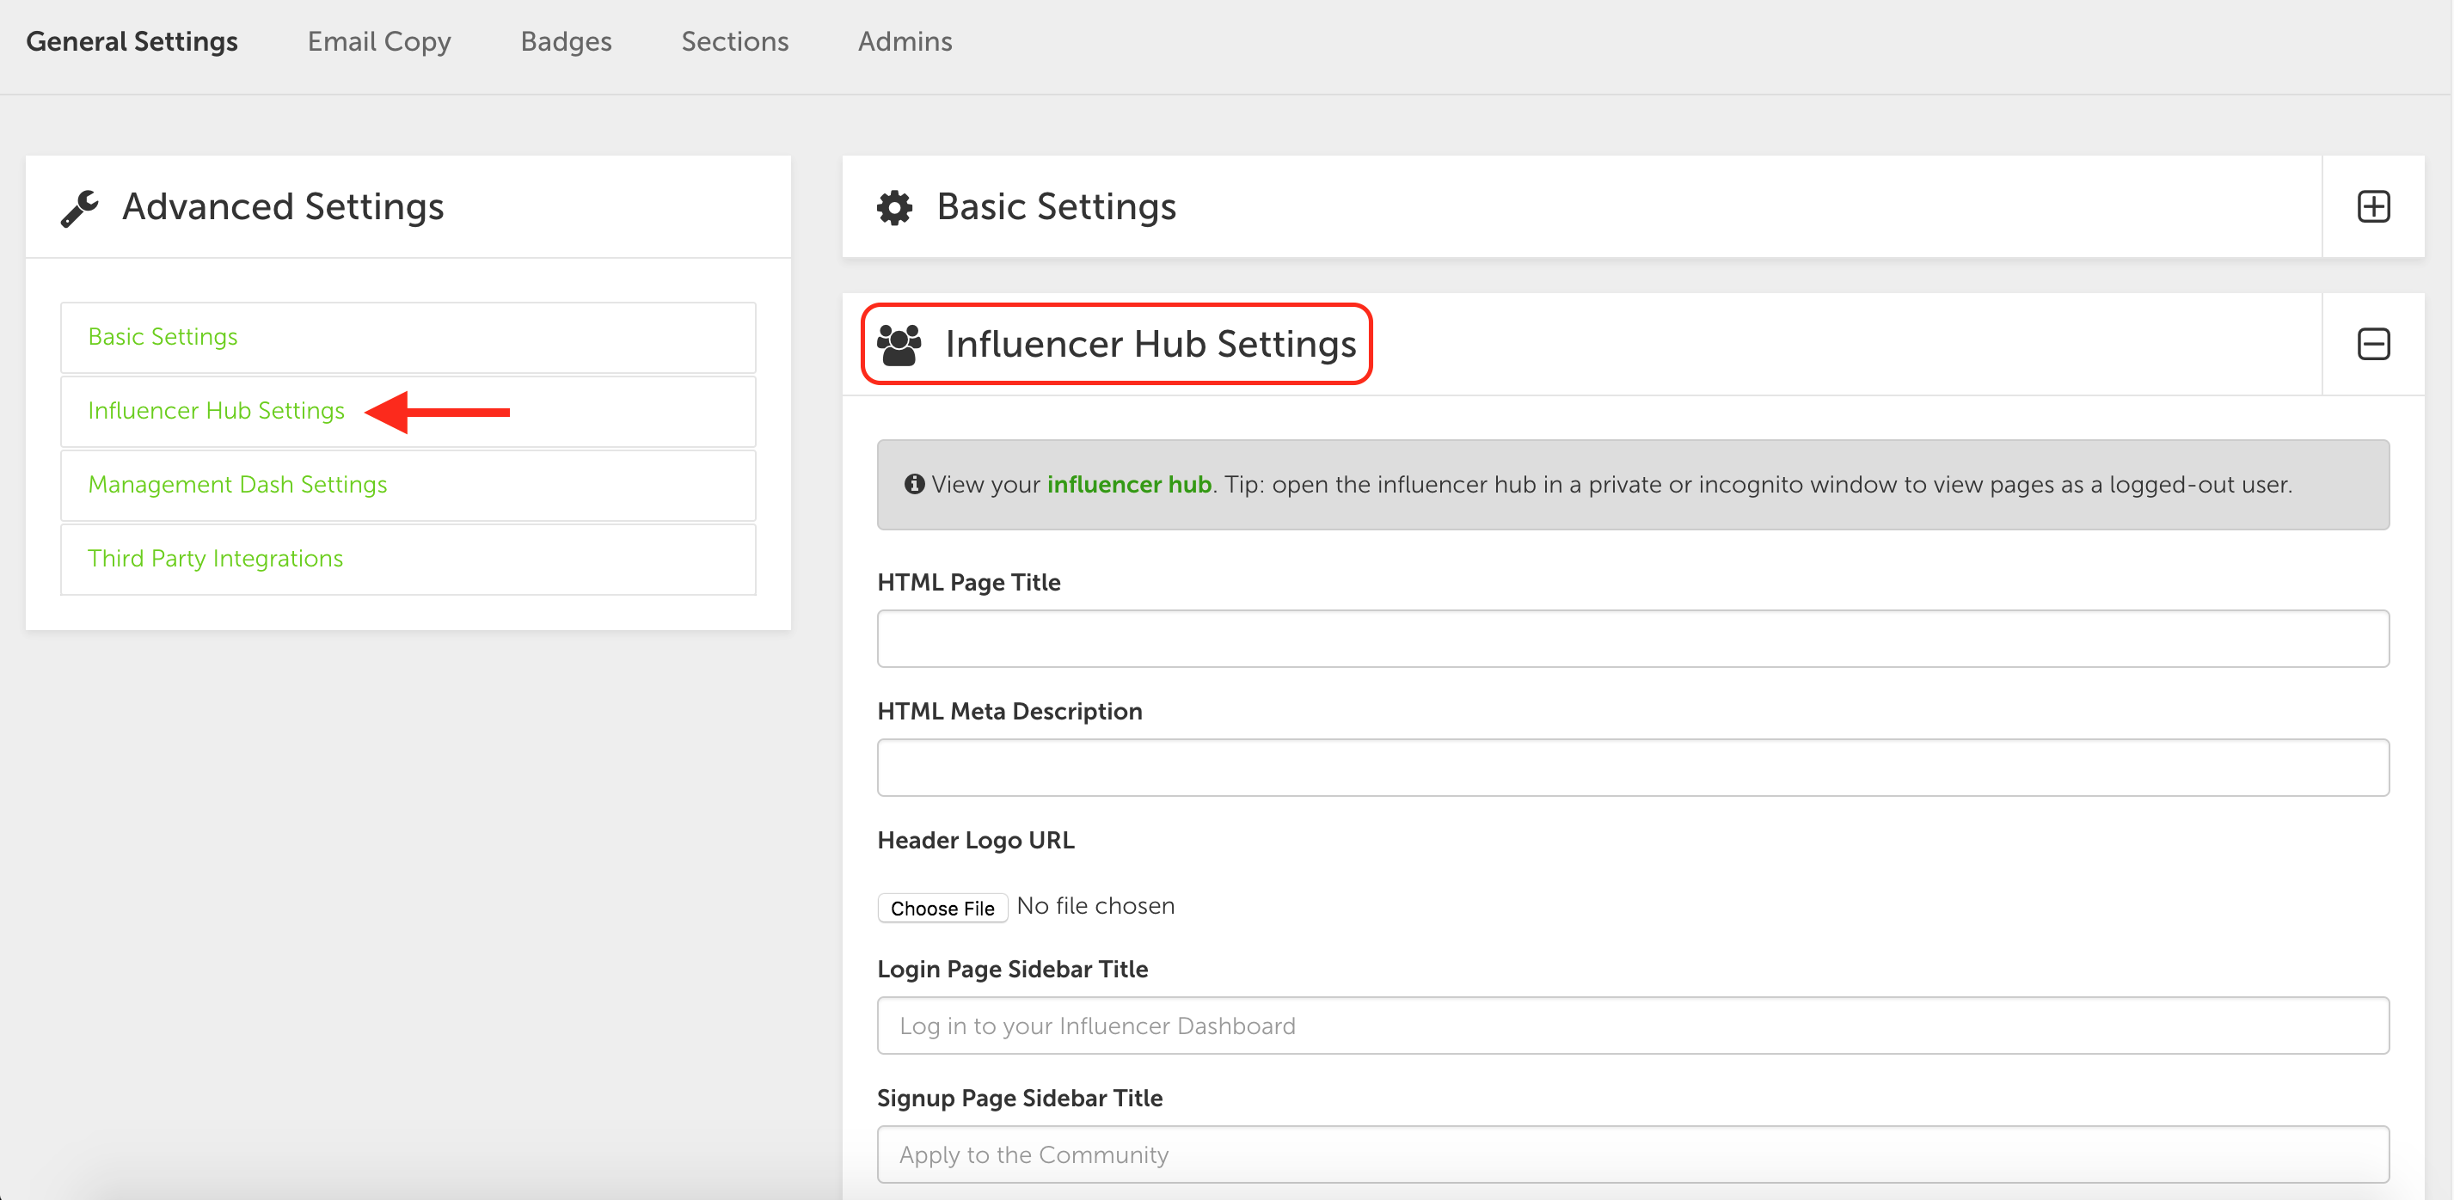Open Third Party Integrations link
This screenshot has width=2454, height=1200.
point(215,558)
